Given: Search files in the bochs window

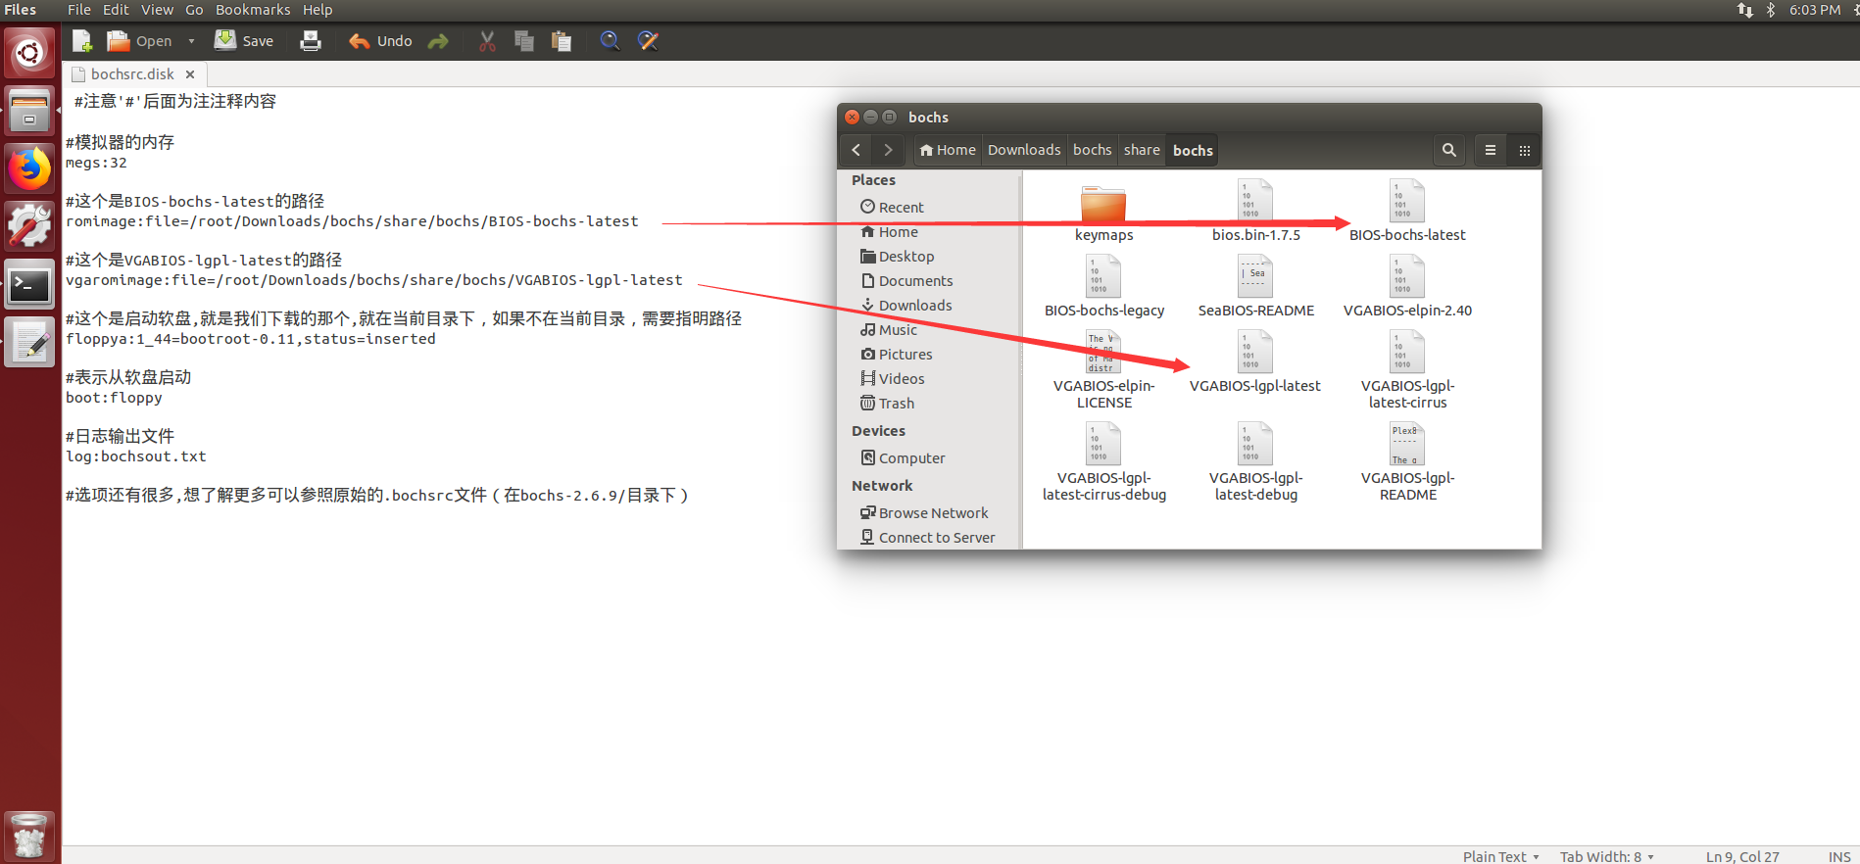Looking at the screenshot, I should click(1449, 150).
